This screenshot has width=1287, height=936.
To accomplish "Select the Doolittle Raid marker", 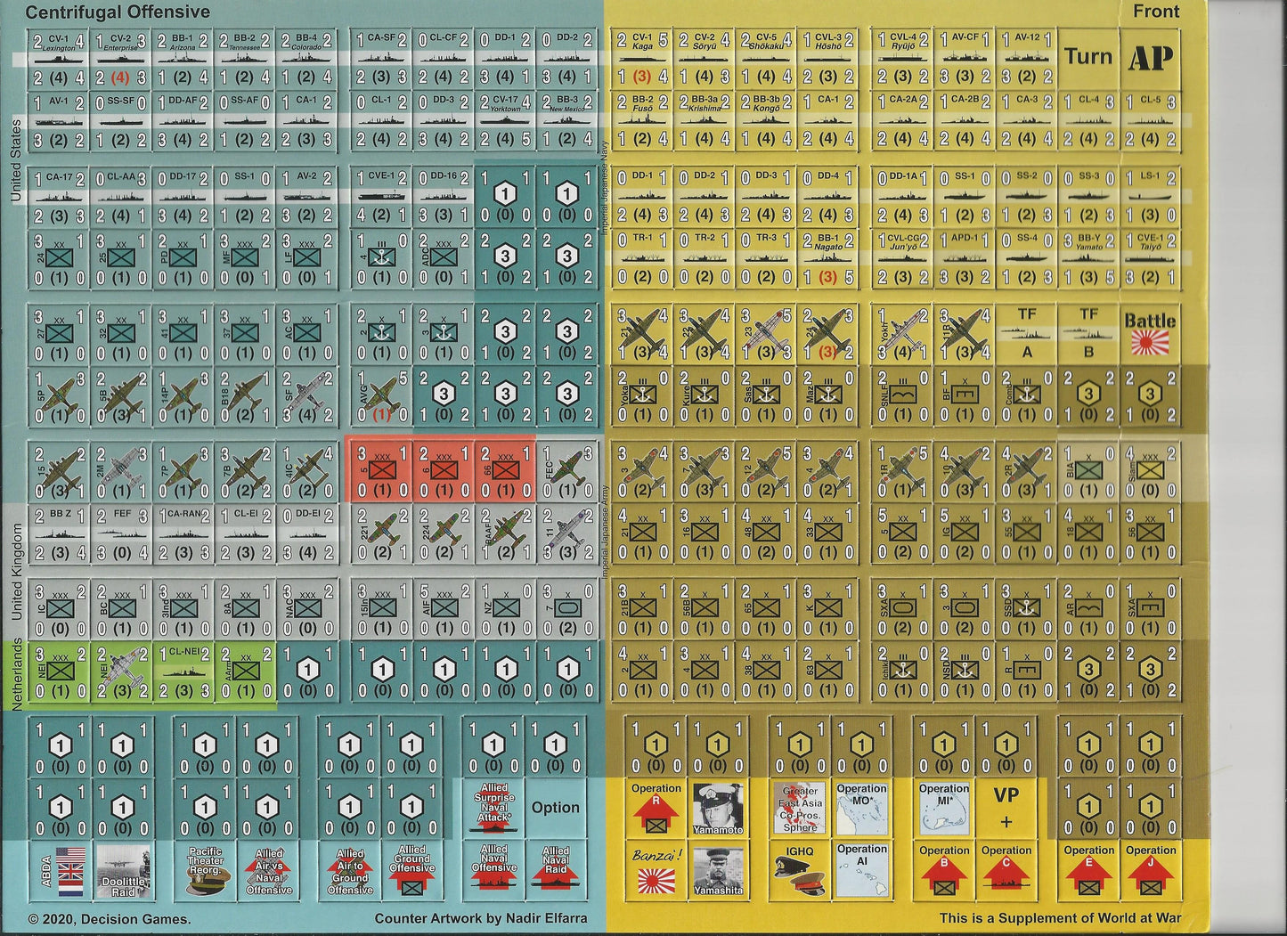I will coord(123,870).
